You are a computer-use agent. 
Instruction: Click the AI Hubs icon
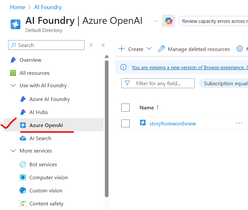click(x=23, y=112)
